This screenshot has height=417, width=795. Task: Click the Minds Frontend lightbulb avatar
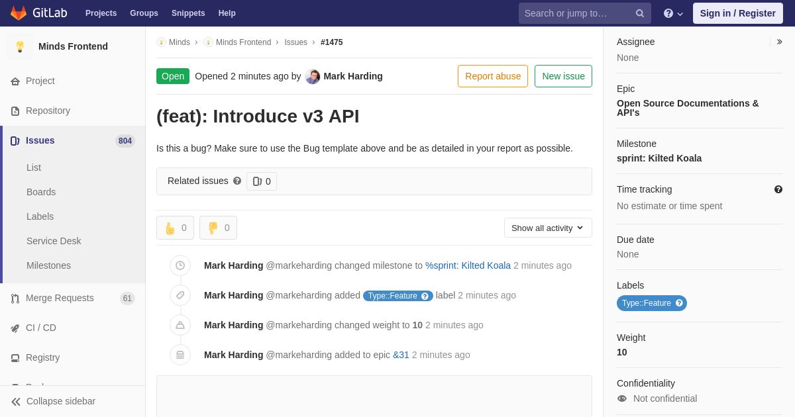(20, 46)
